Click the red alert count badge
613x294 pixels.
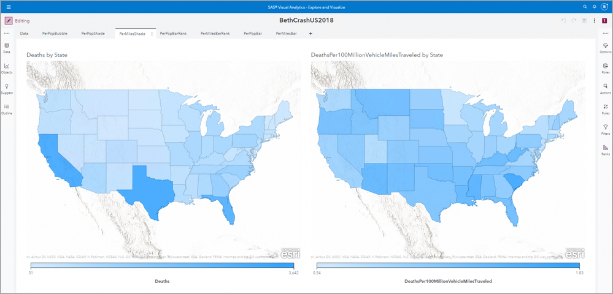[606, 21]
